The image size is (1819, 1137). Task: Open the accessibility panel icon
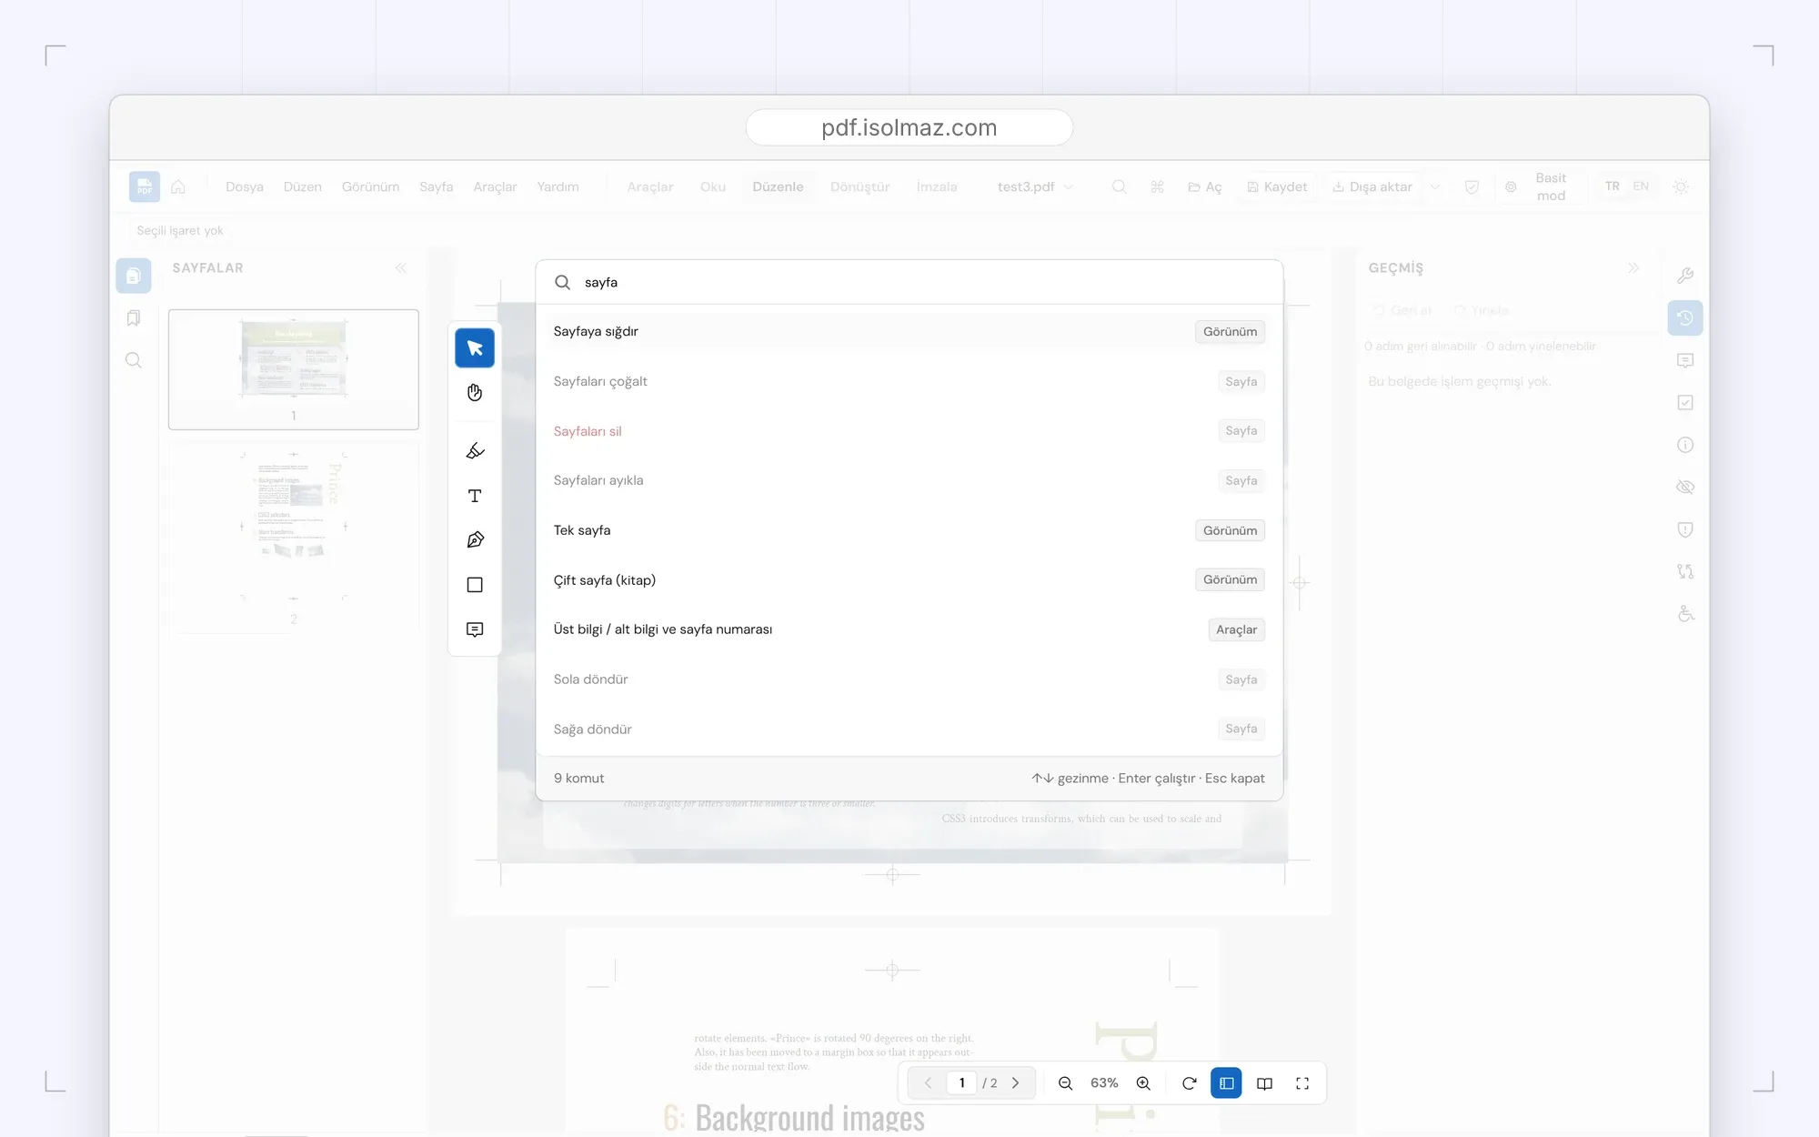click(1685, 614)
